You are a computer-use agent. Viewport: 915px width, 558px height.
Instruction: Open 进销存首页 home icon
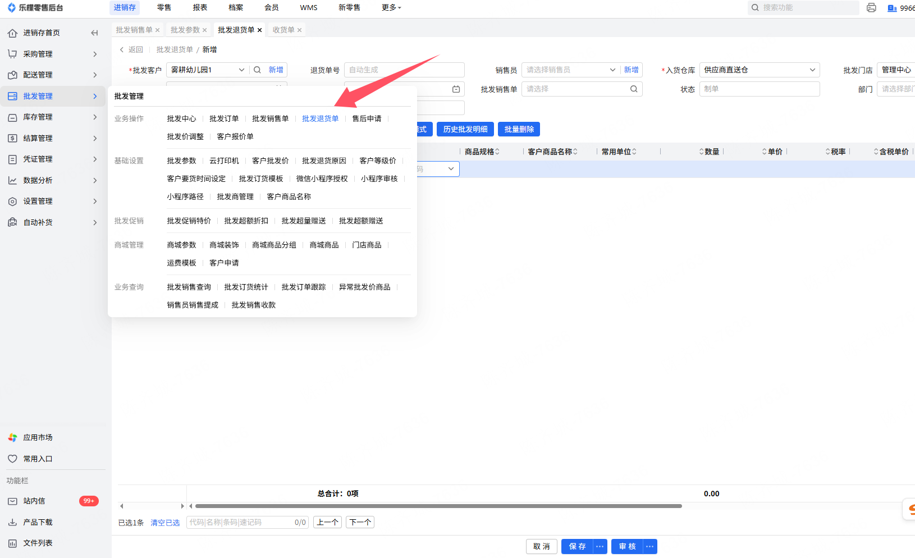12,33
